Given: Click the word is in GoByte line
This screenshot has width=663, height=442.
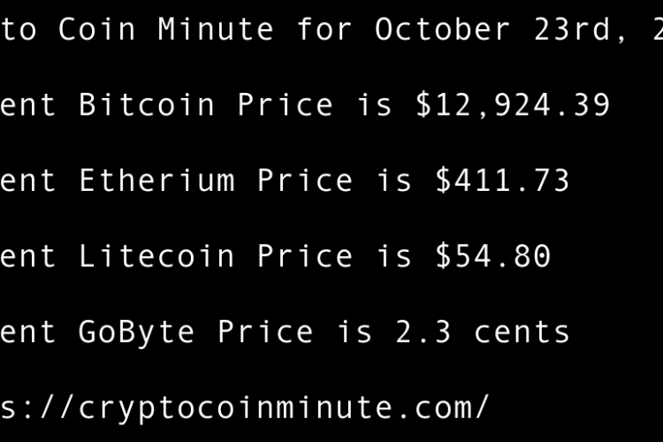Looking at the screenshot, I should pos(354,332).
